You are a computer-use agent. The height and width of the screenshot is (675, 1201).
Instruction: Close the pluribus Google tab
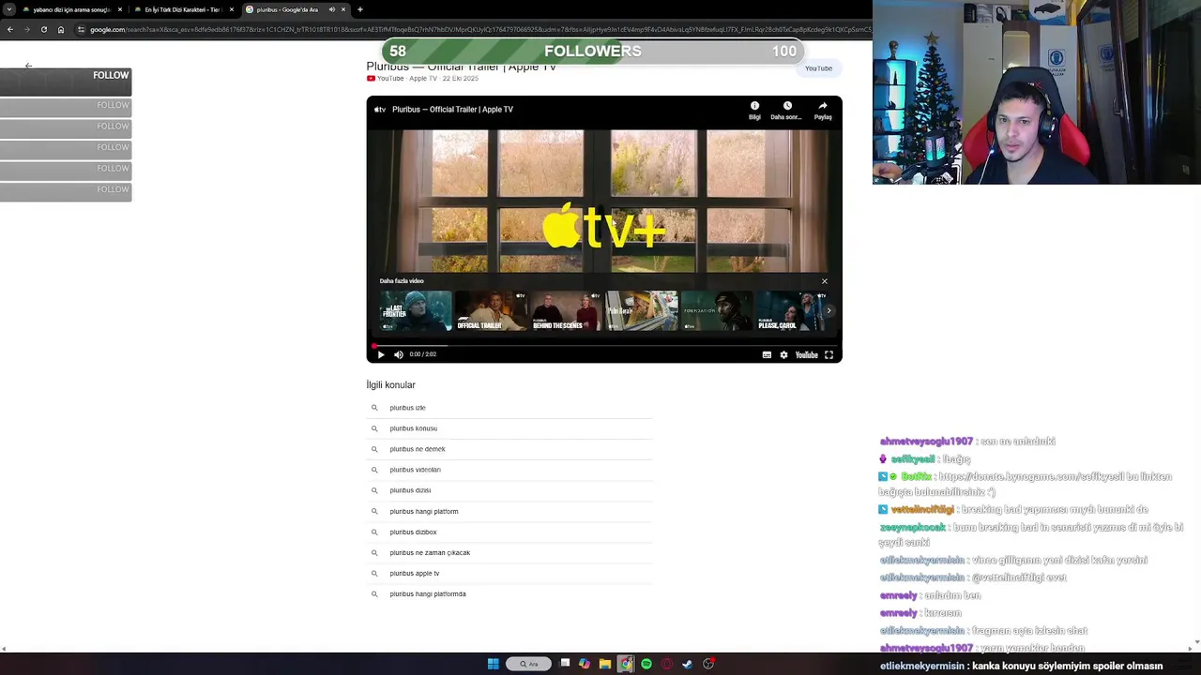coord(343,9)
